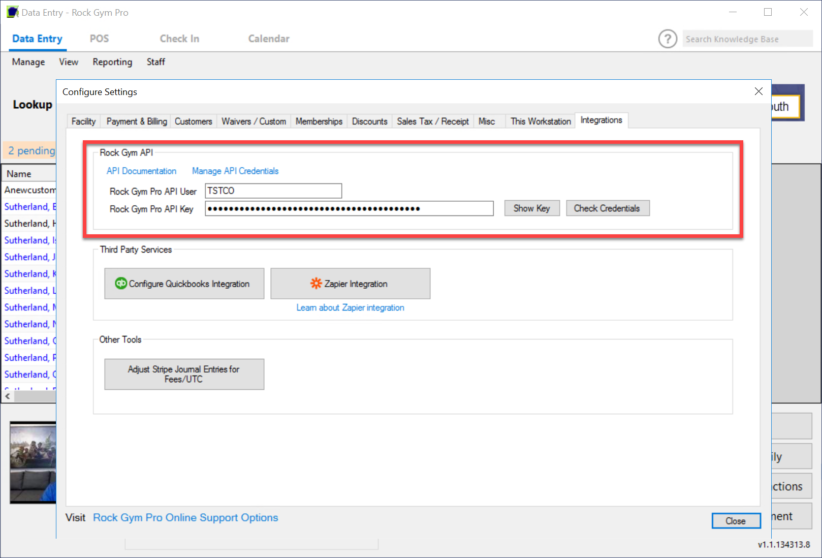Open Configure Quickbooks Integration

184,284
